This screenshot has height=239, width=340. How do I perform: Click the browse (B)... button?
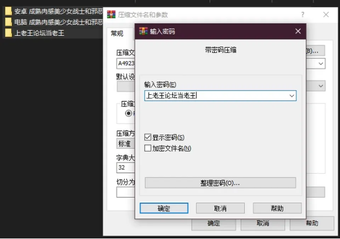(315, 51)
